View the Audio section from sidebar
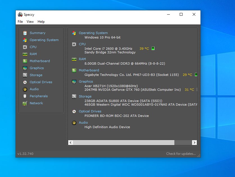Image resolution: width=235 pixels, height=177 pixels. coord(34,89)
